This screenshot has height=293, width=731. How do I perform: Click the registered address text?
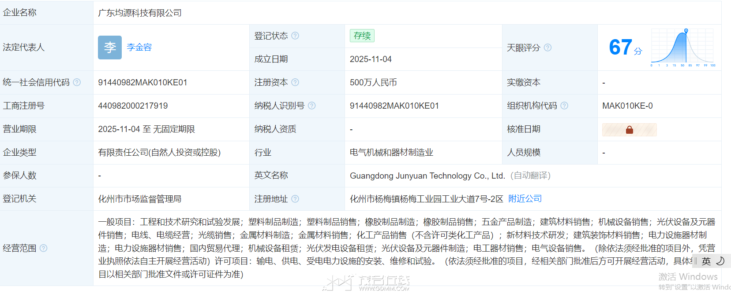(426, 199)
